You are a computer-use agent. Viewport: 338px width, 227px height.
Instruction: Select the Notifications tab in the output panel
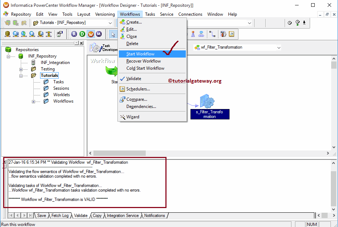coord(154,215)
